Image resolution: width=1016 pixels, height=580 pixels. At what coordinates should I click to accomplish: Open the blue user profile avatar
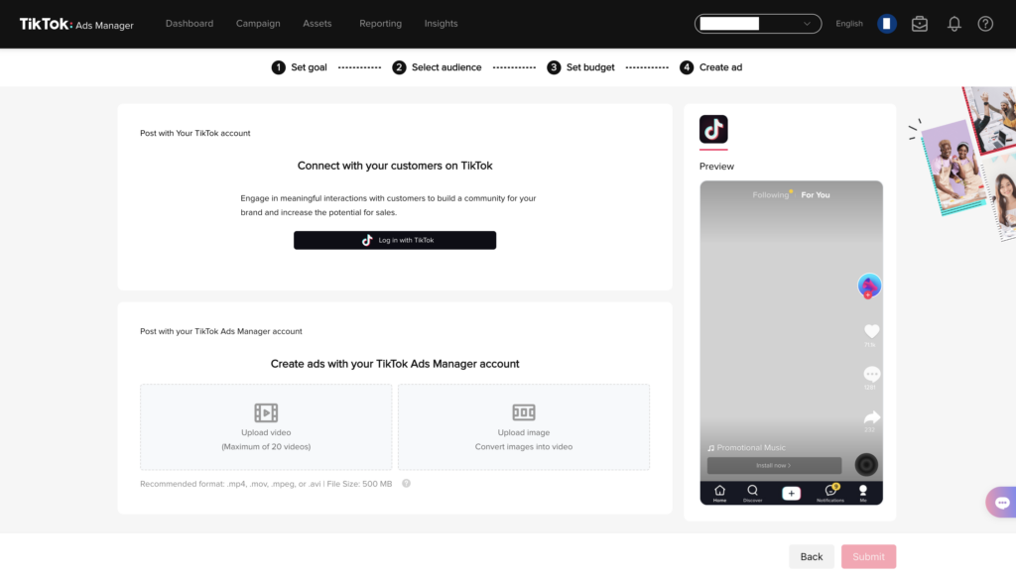(886, 24)
